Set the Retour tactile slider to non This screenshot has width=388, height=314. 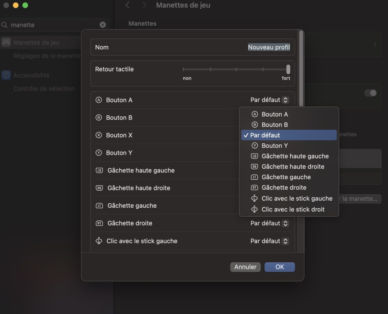point(183,69)
